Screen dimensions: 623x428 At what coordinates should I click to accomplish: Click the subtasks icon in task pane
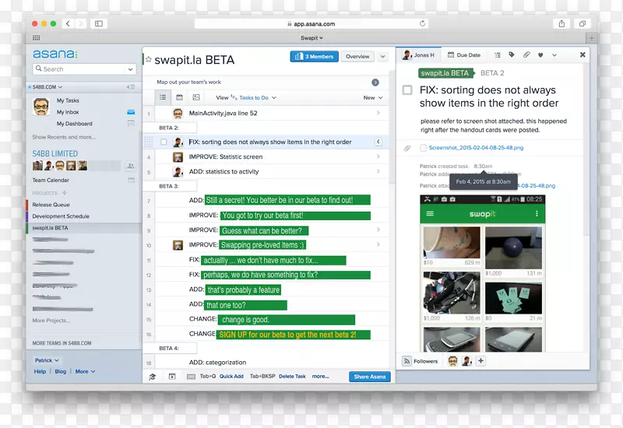tap(497, 55)
